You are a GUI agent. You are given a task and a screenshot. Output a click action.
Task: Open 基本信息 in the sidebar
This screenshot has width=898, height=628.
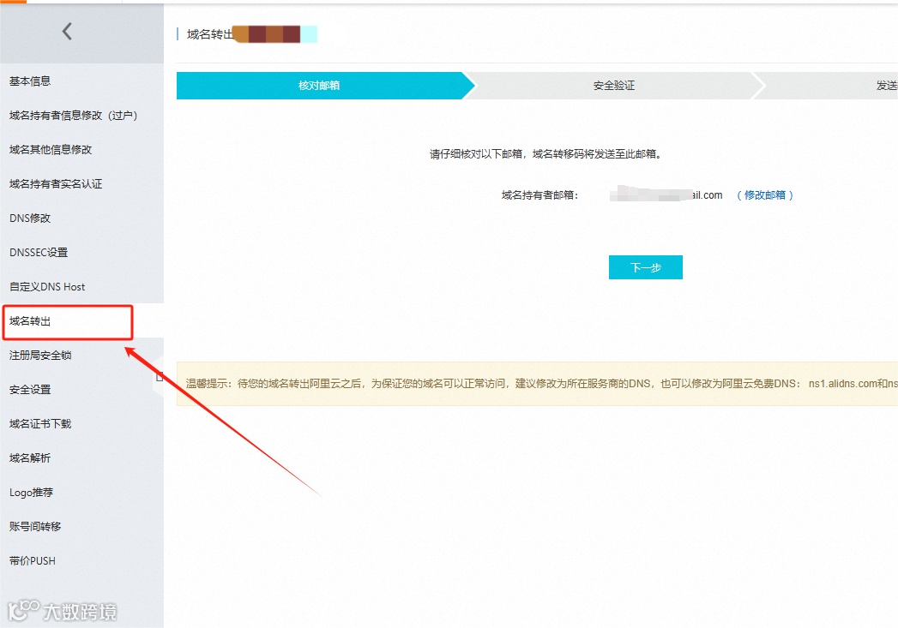click(x=29, y=81)
